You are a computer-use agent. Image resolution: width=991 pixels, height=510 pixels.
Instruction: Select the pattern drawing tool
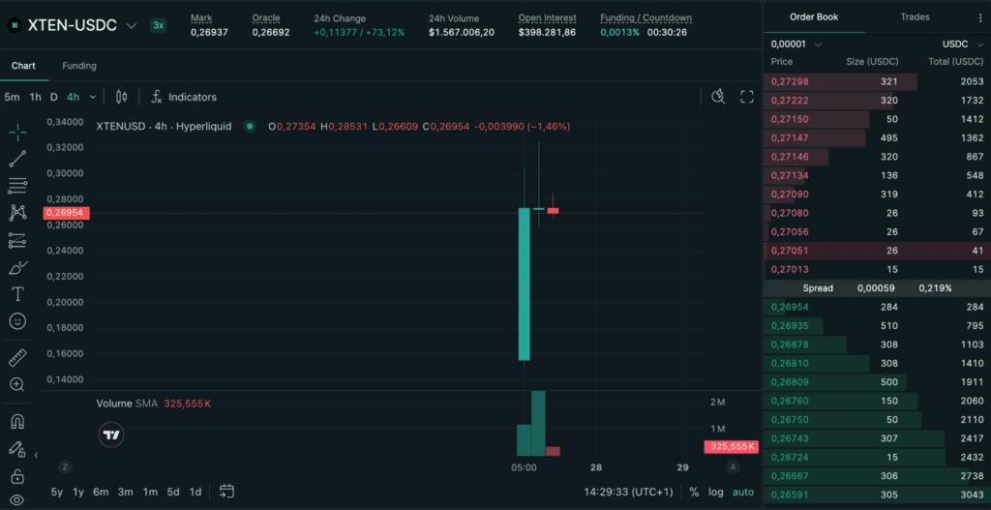(17, 213)
